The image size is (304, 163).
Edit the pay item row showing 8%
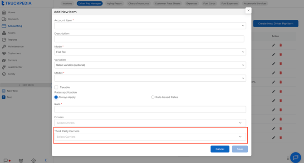(274, 82)
